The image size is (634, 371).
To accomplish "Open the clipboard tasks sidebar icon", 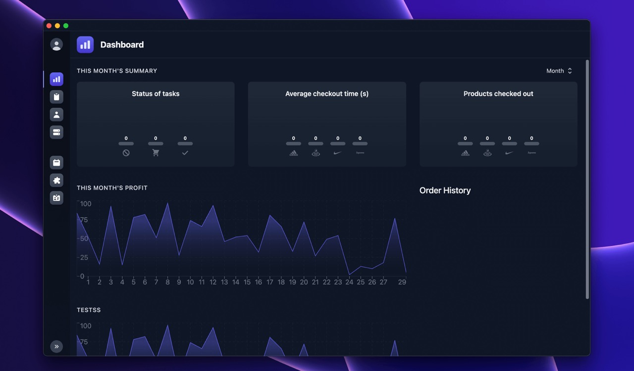I will [x=56, y=97].
